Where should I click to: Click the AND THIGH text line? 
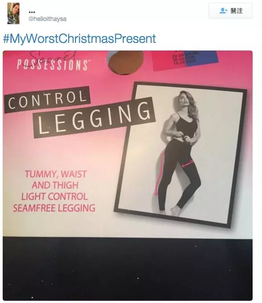(55, 185)
